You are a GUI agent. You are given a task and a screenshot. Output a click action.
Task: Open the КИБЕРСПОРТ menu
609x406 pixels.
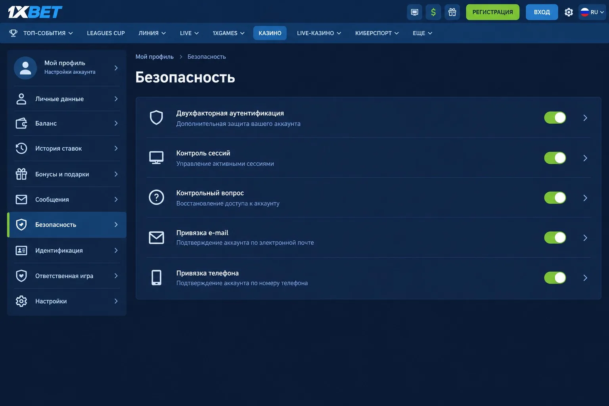coord(377,33)
